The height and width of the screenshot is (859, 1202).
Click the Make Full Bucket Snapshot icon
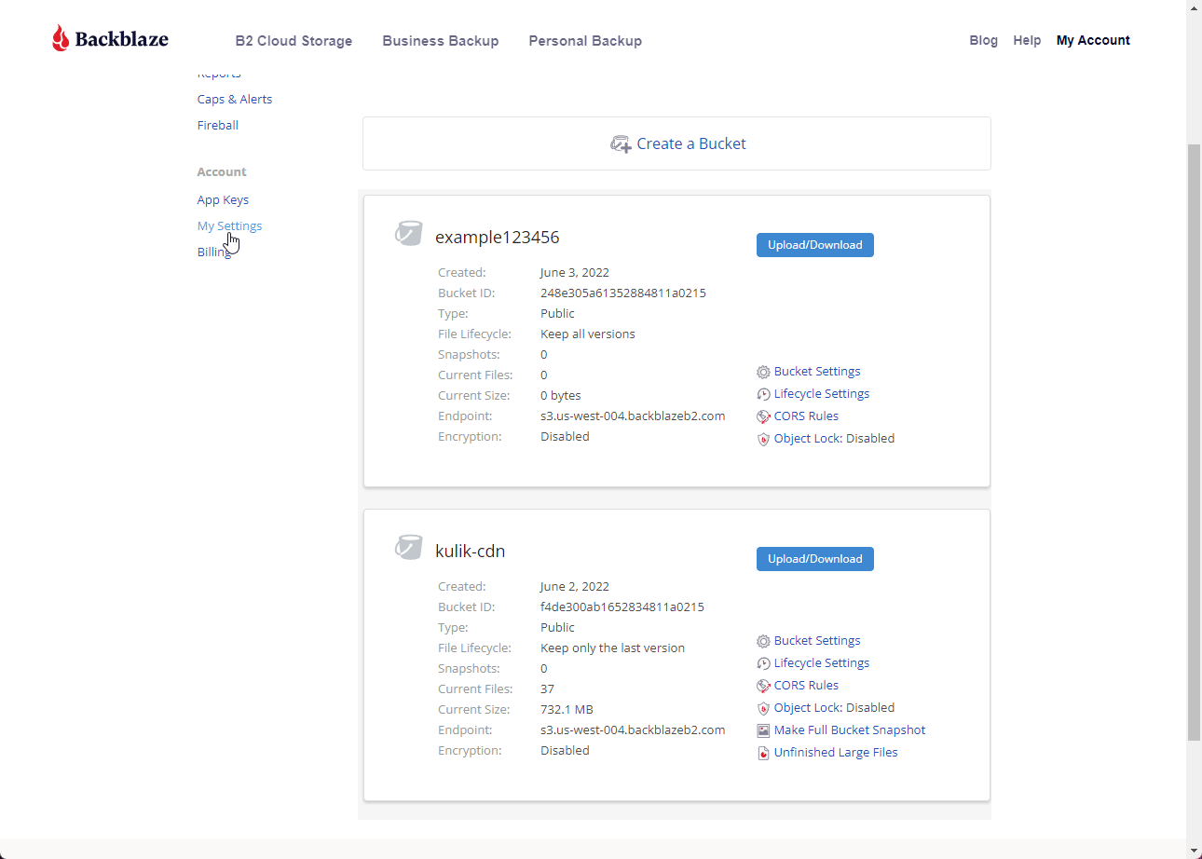(x=763, y=730)
